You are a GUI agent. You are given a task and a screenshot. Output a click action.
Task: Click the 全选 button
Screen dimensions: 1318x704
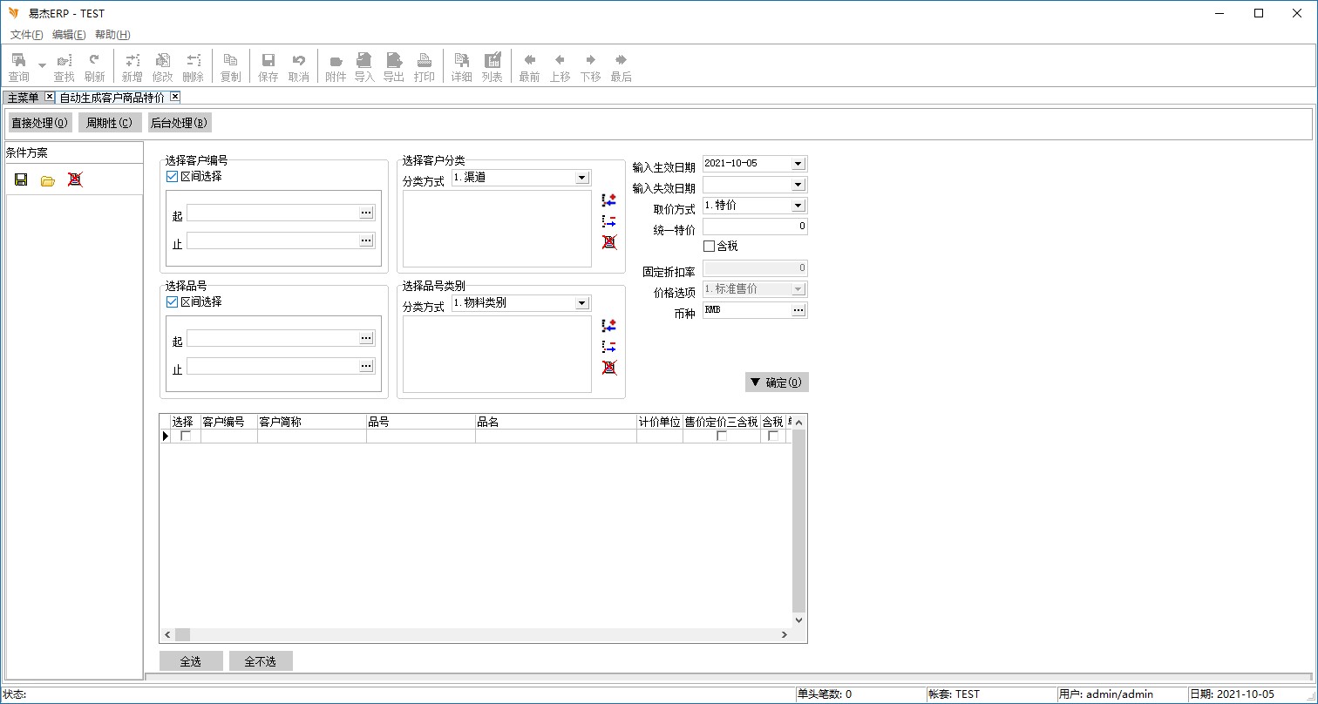(191, 661)
